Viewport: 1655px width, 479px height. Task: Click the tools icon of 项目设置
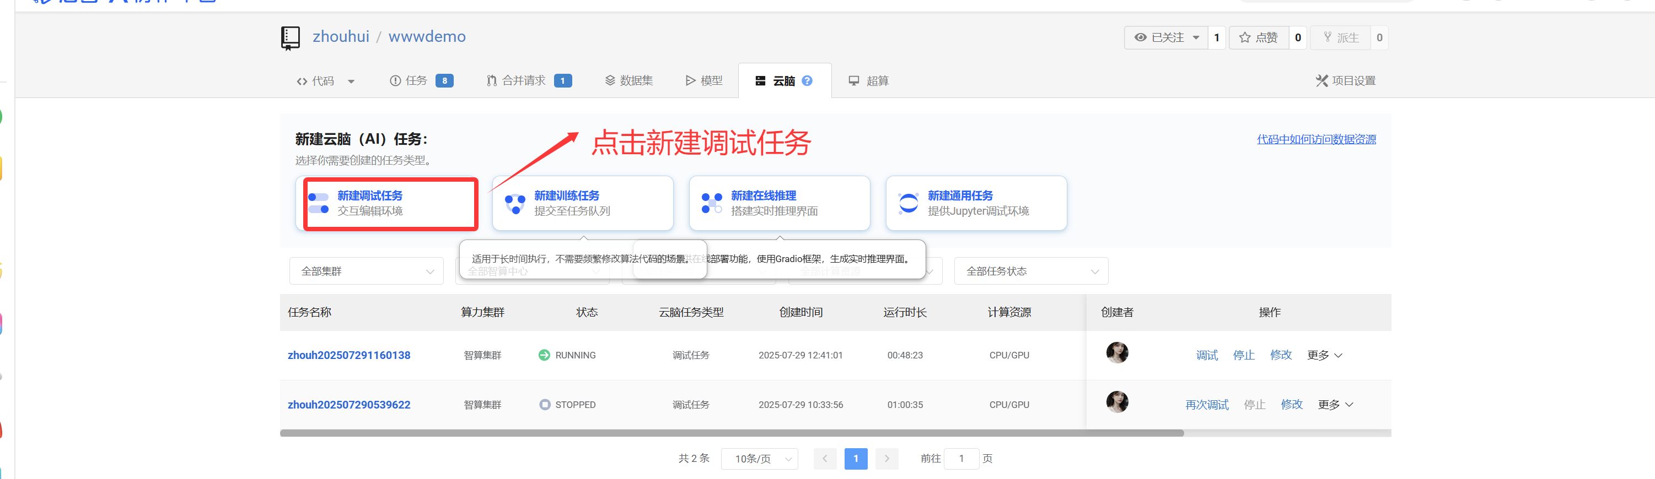1321,81
